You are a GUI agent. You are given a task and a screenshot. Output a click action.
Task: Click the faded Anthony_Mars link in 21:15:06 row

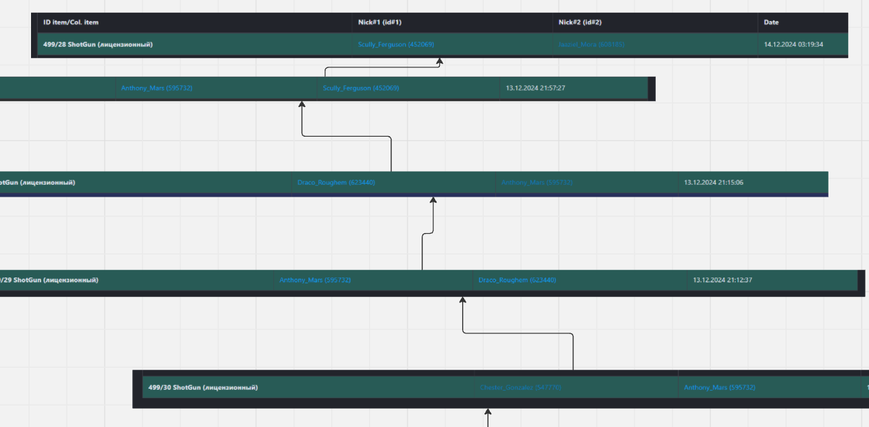click(x=536, y=183)
